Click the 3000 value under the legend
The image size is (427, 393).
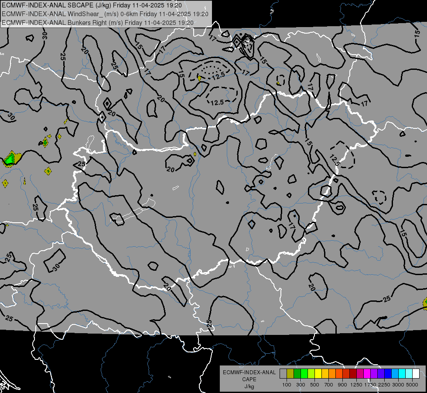[398, 385]
